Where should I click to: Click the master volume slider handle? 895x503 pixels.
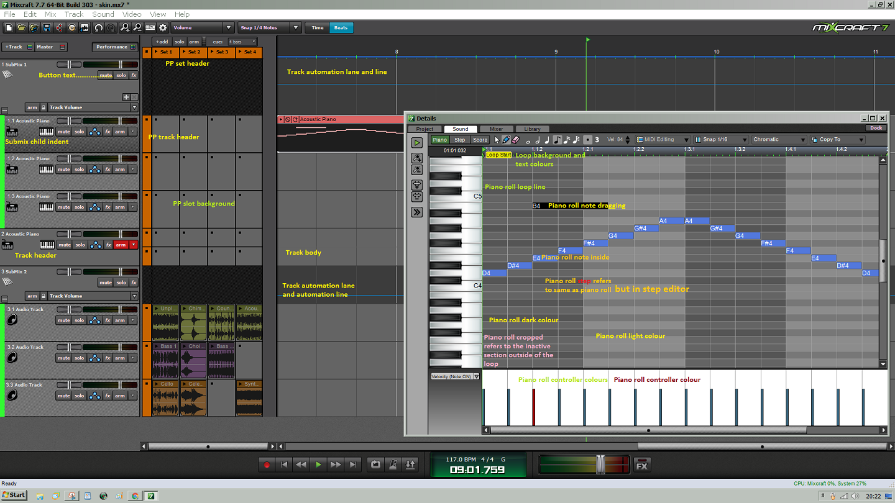coord(600,464)
